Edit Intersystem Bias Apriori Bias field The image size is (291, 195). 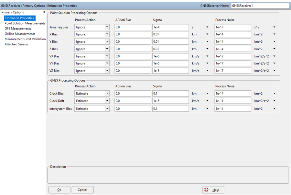coord(133,109)
